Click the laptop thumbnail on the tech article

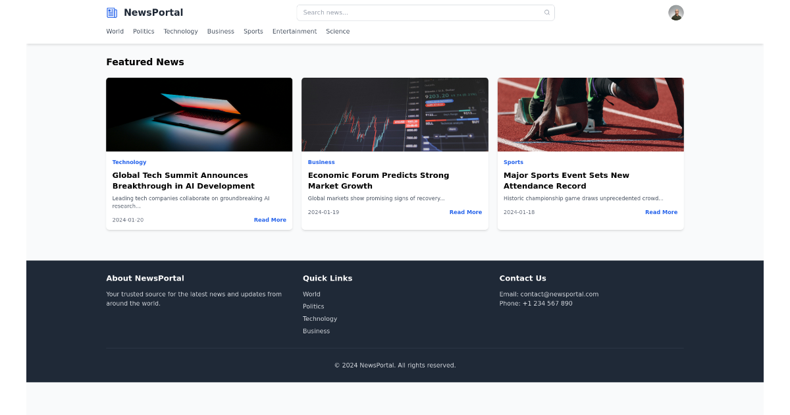pyautogui.click(x=199, y=114)
